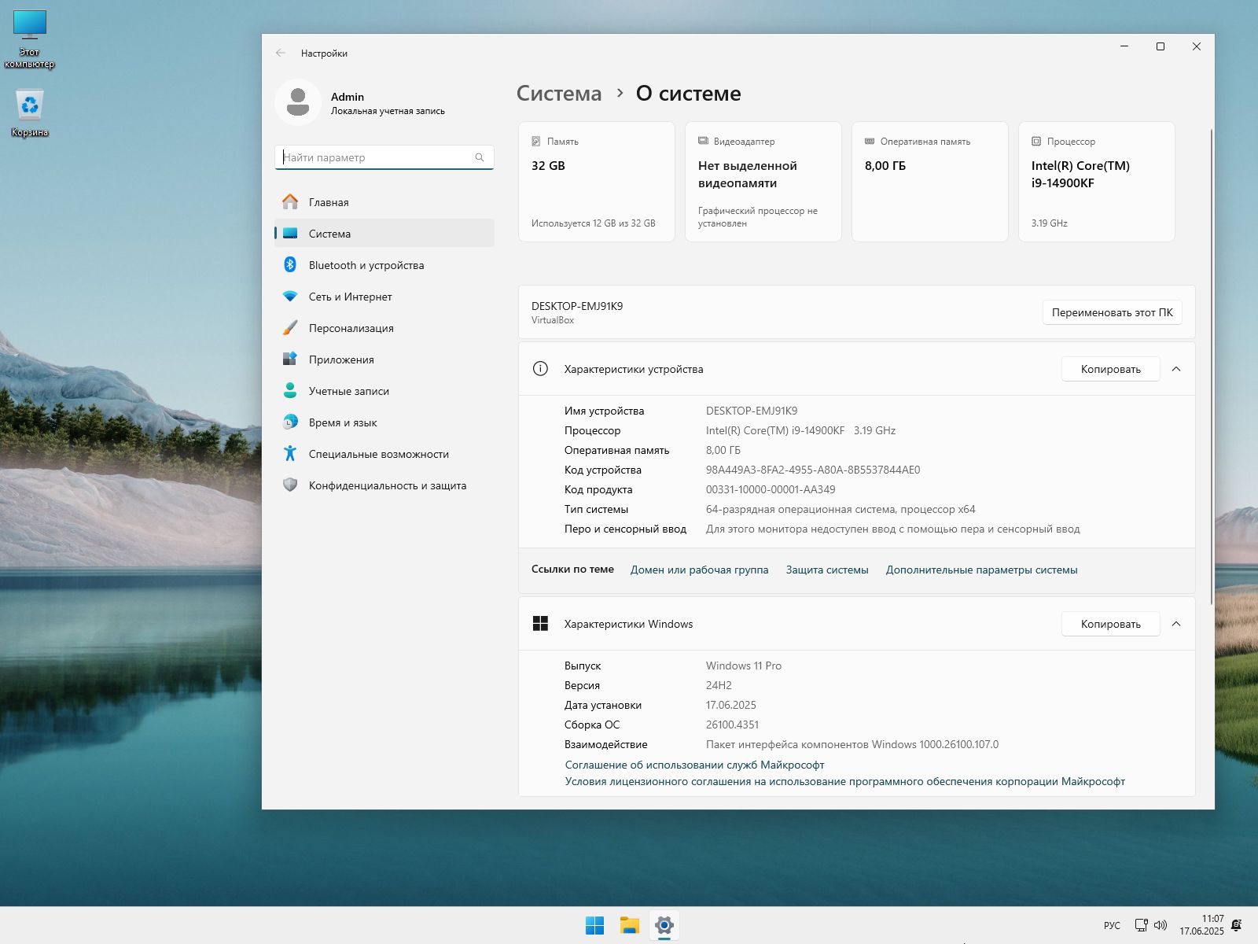Viewport: 1258px width, 944px height.
Task: Click the Оперативная память 8,00 ГБ card
Action: click(930, 182)
